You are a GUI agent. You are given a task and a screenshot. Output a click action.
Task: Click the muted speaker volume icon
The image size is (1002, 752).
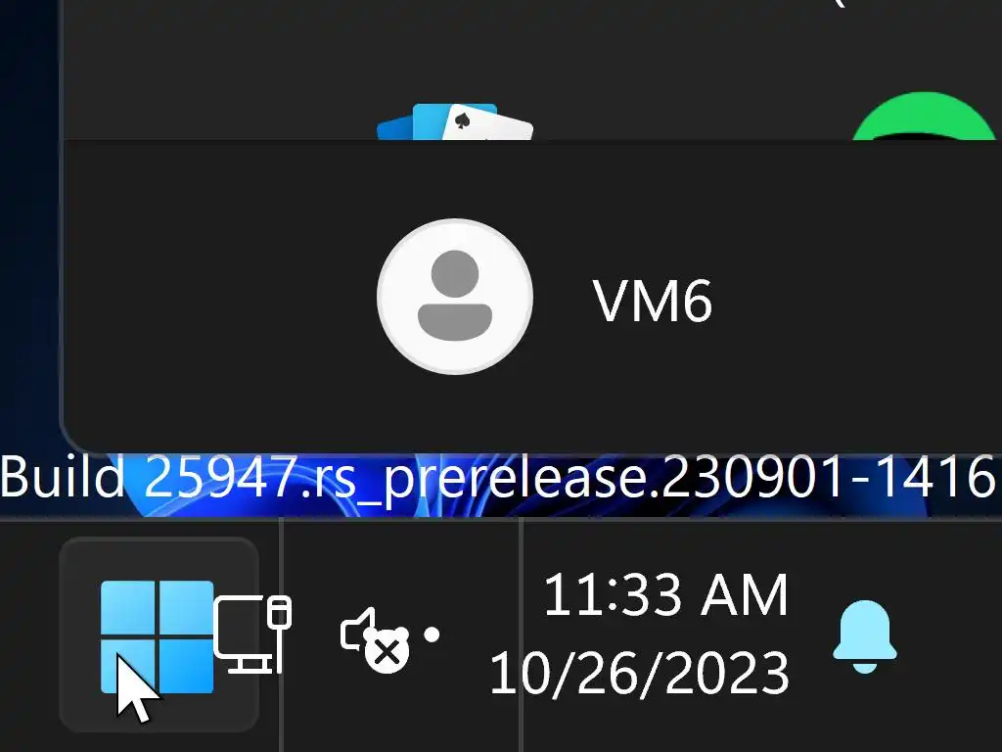(x=375, y=640)
